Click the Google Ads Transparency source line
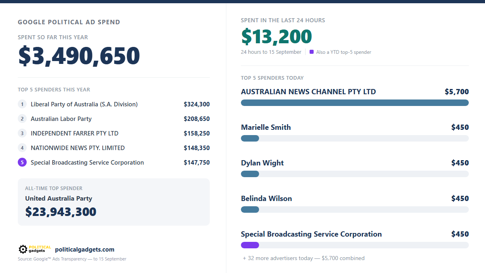485x273 pixels. pos(72,259)
